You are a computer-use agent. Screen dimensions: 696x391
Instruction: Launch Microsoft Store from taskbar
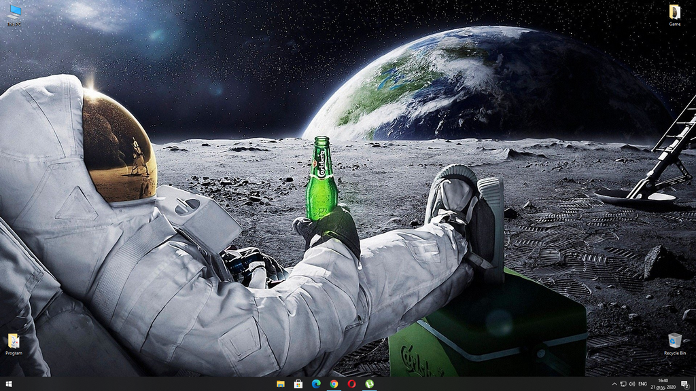tap(298, 384)
